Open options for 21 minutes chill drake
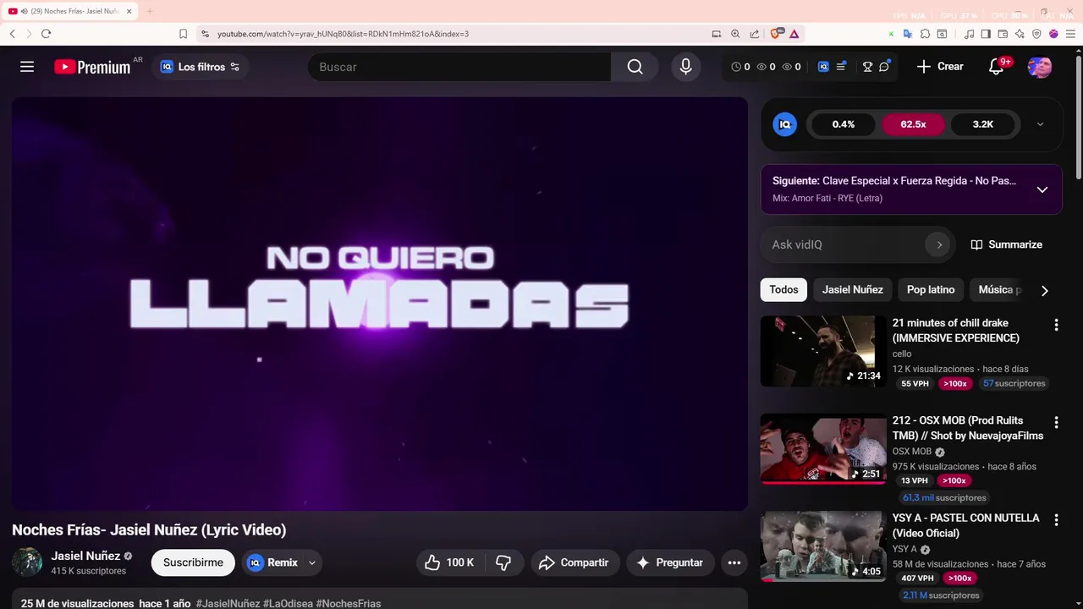 pos(1056,325)
